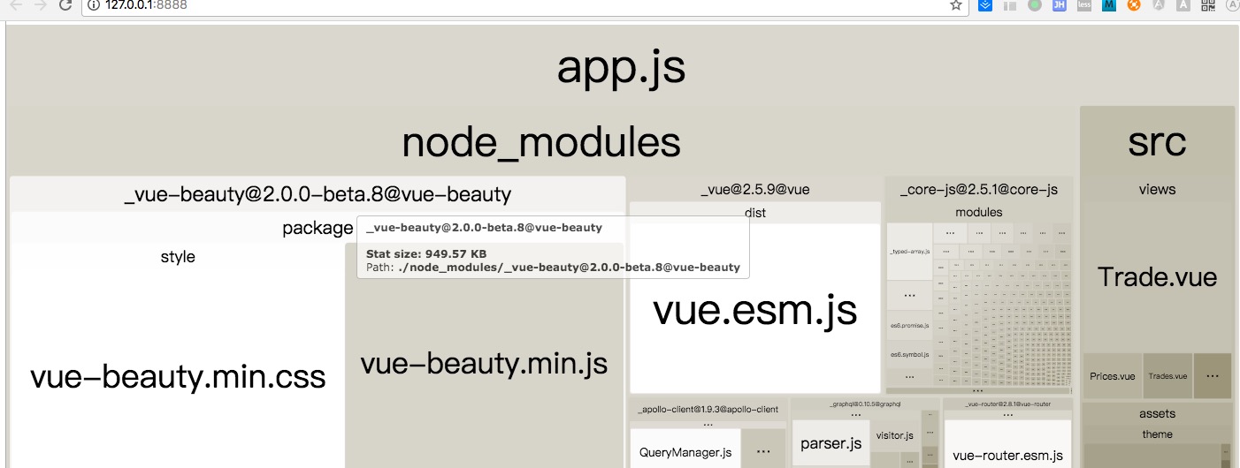Image resolution: width=1240 pixels, height=468 pixels.
Task: Click the Angular shield extension icon
Action: [1159, 5]
